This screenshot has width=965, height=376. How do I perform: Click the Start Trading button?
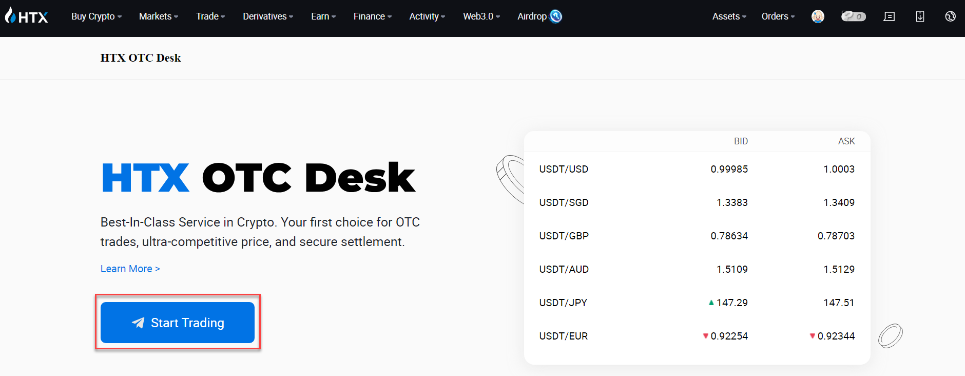pyautogui.click(x=178, y=323)
